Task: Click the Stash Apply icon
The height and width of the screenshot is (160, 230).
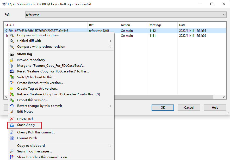Action: [x=12, y=125]
